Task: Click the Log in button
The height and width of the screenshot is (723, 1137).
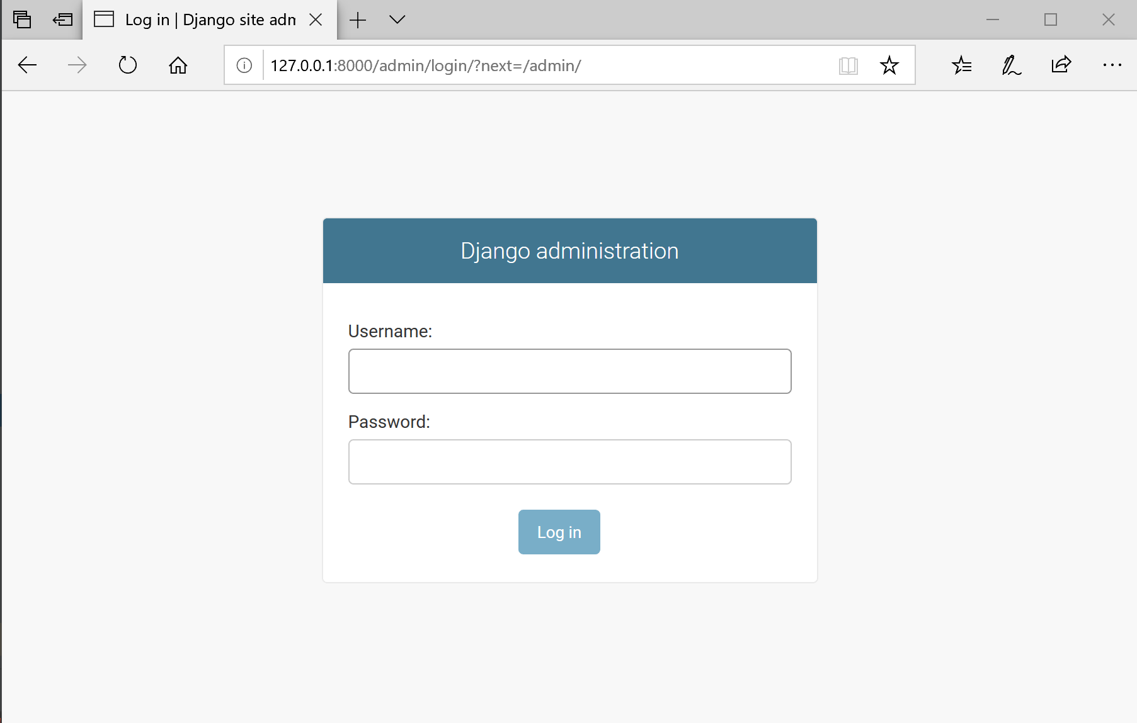Action: point(559,532)
